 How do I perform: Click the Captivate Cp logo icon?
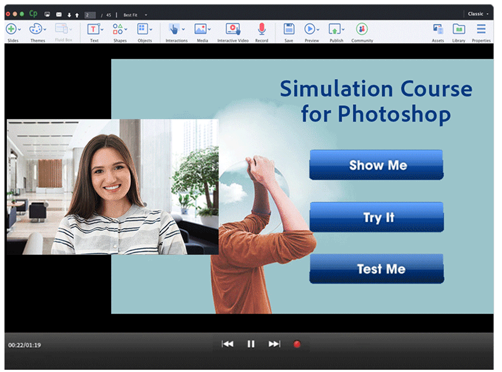(33, 14)
